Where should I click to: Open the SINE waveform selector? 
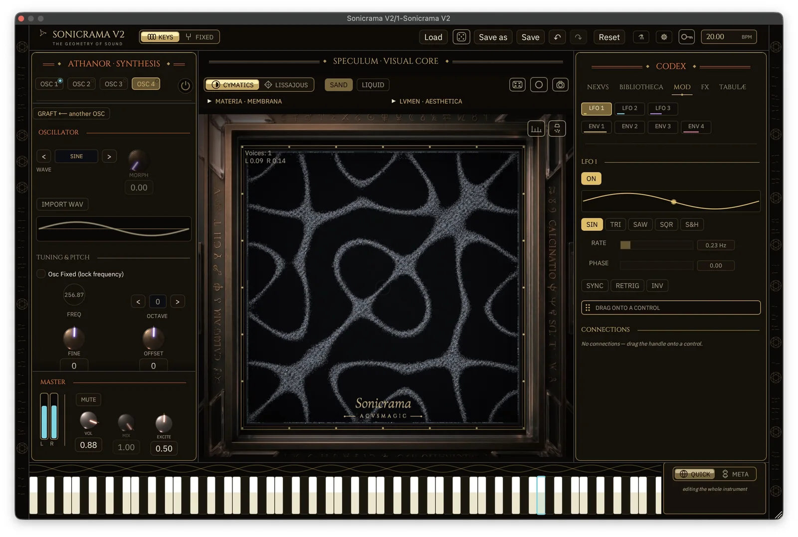click(x=76, y=157)
